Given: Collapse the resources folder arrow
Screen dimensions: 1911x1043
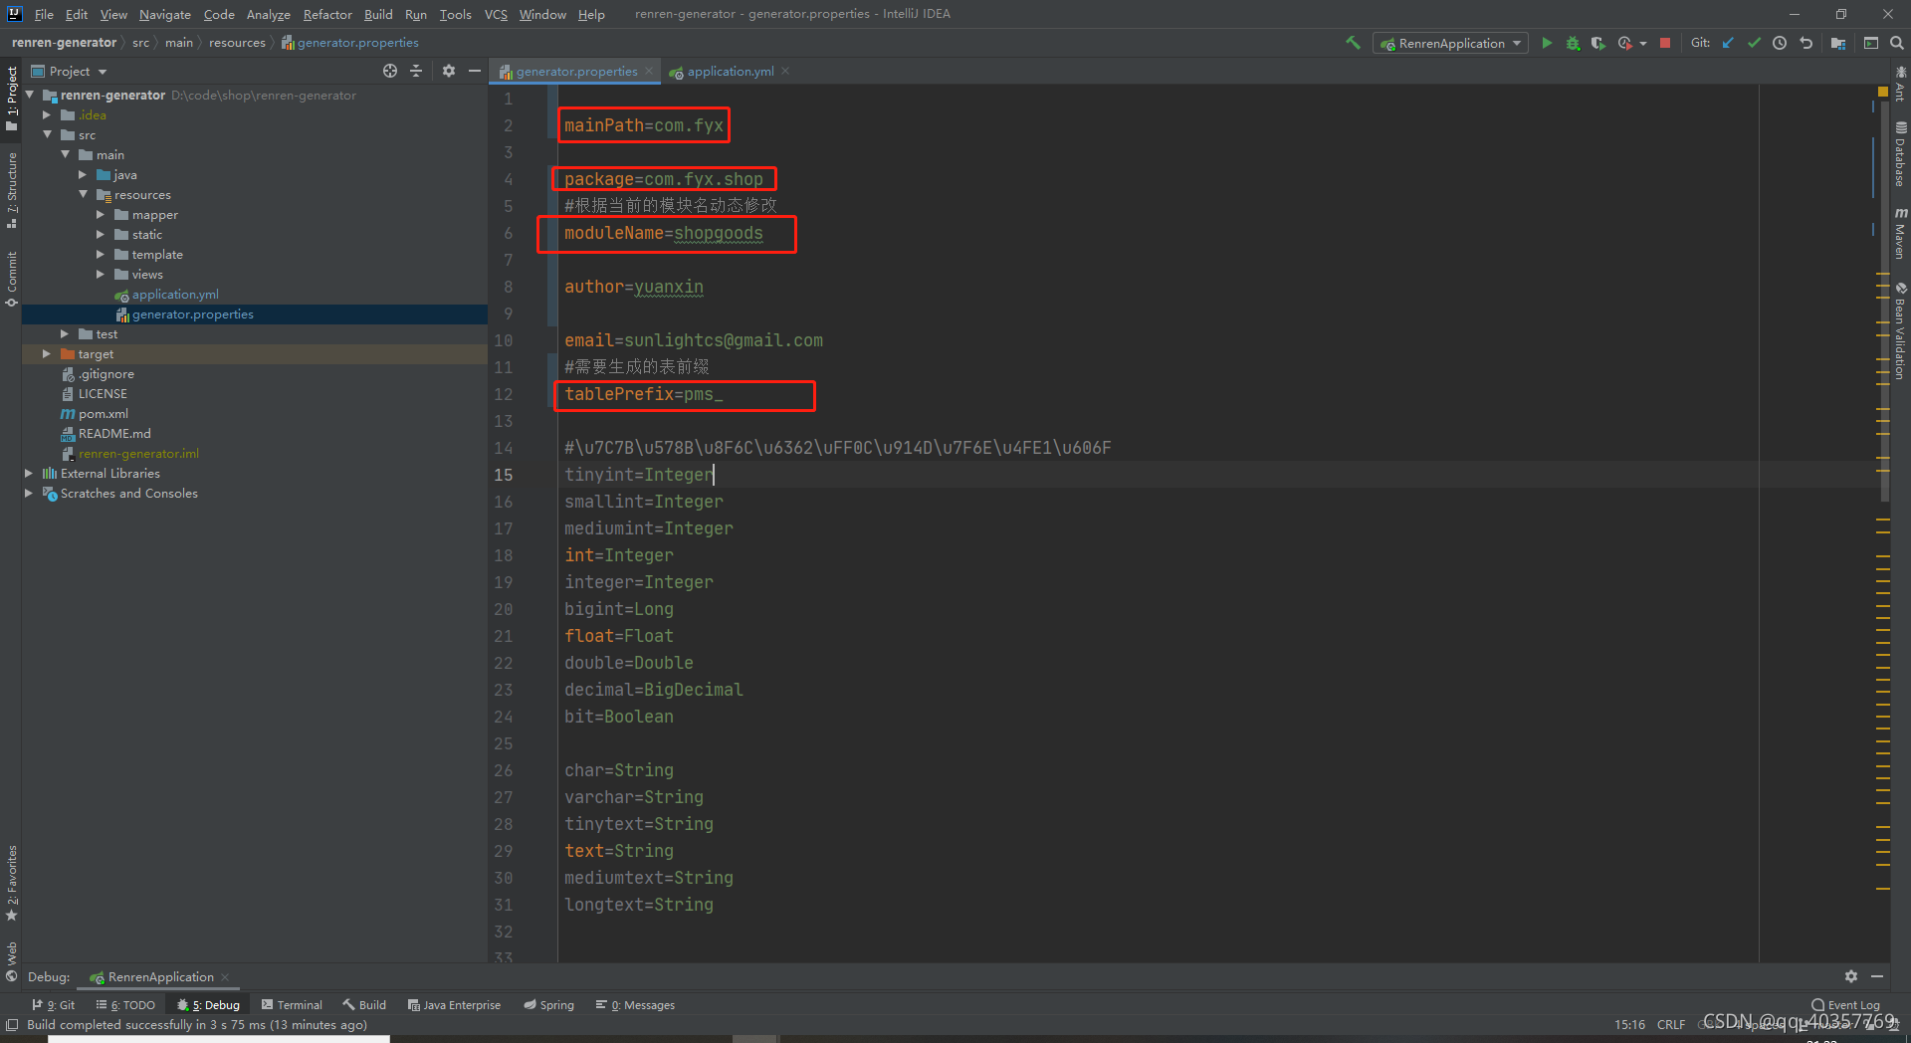Looking at the screenshot, I should (x=83, y=194).
